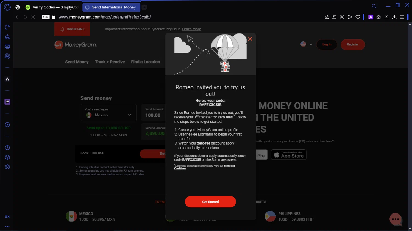Viewport: 412px width, 231px height.
Task: Open extensions cube icon in sidebar
Action: pyautogui.click(x=7, y=157)
